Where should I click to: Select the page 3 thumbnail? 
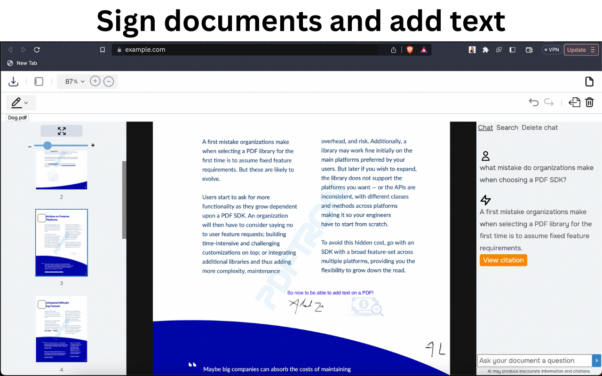coord(62,243)
